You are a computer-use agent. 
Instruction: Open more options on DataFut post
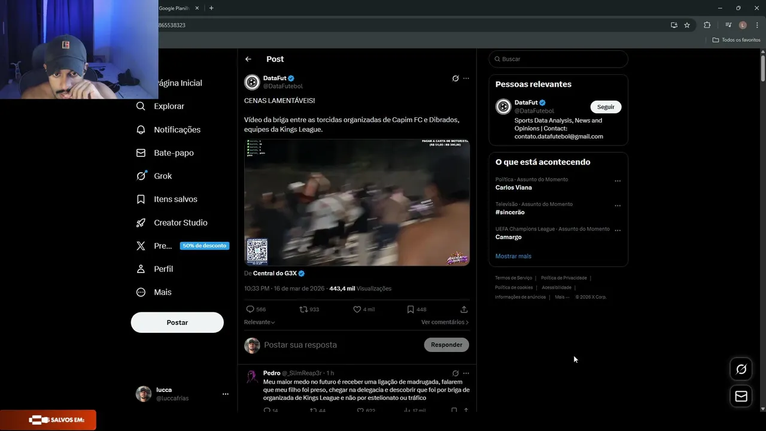466,78
